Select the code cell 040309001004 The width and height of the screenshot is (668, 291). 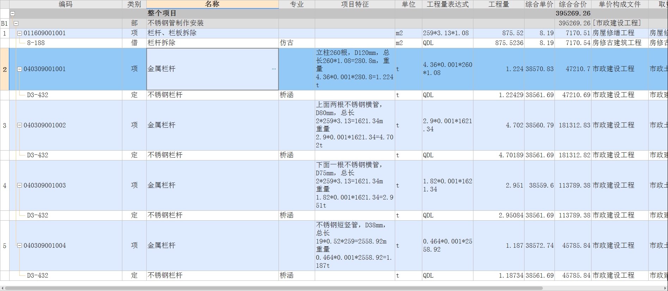pos(44,246)
